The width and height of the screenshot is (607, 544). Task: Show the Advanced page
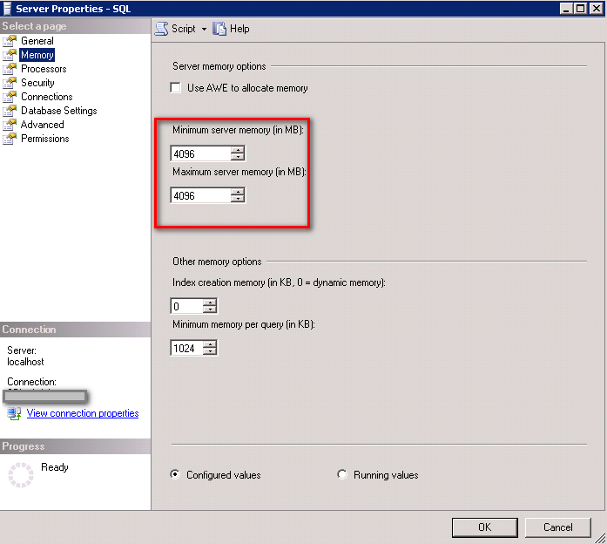[42, 125]
